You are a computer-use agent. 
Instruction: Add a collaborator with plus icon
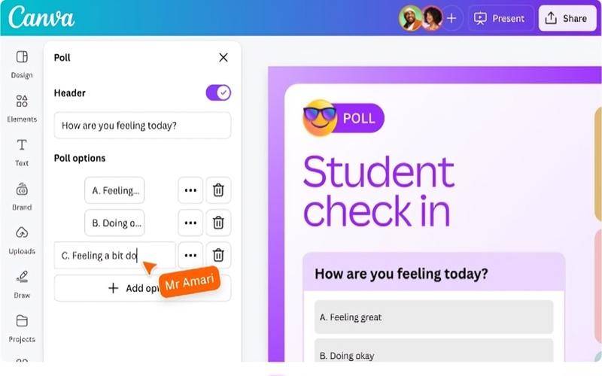(x=451, y=18)
